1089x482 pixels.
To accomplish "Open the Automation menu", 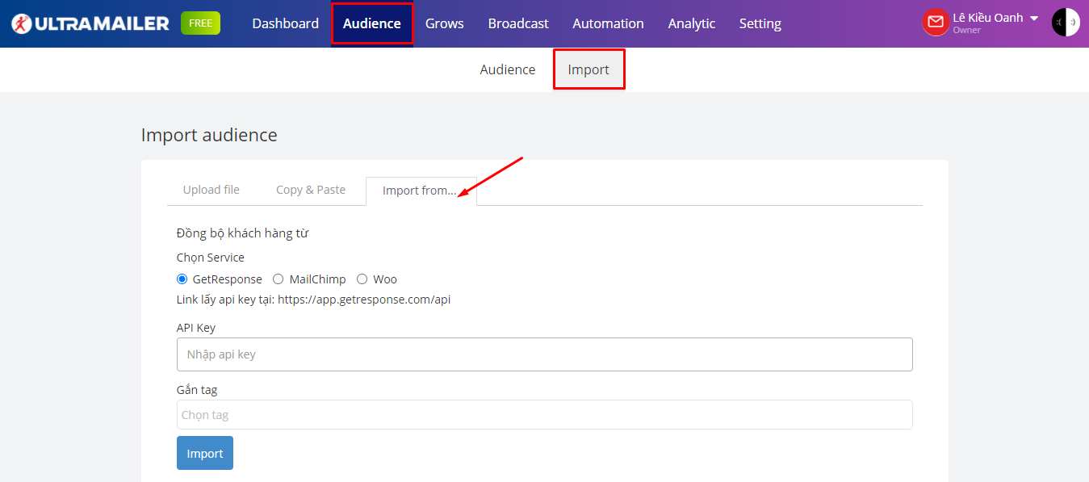I will [608, 23].
